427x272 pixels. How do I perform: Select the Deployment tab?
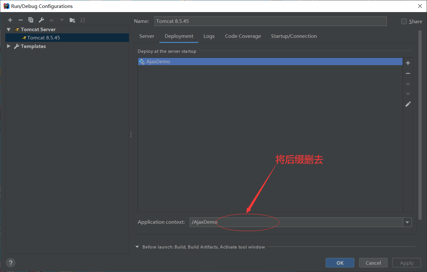179,36
